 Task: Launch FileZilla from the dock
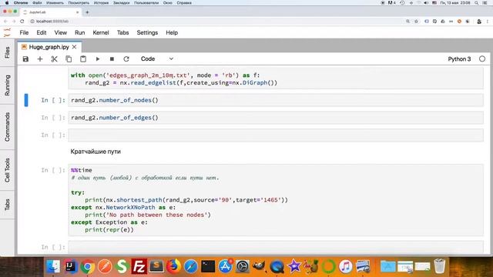point(139,267)
